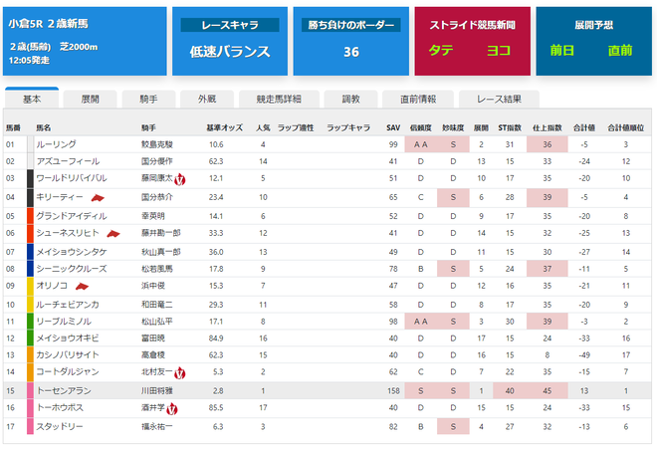Click the 合計値順位 column header
The width and height of the screenshot is (657, 449).
click(x=626, y=127)
